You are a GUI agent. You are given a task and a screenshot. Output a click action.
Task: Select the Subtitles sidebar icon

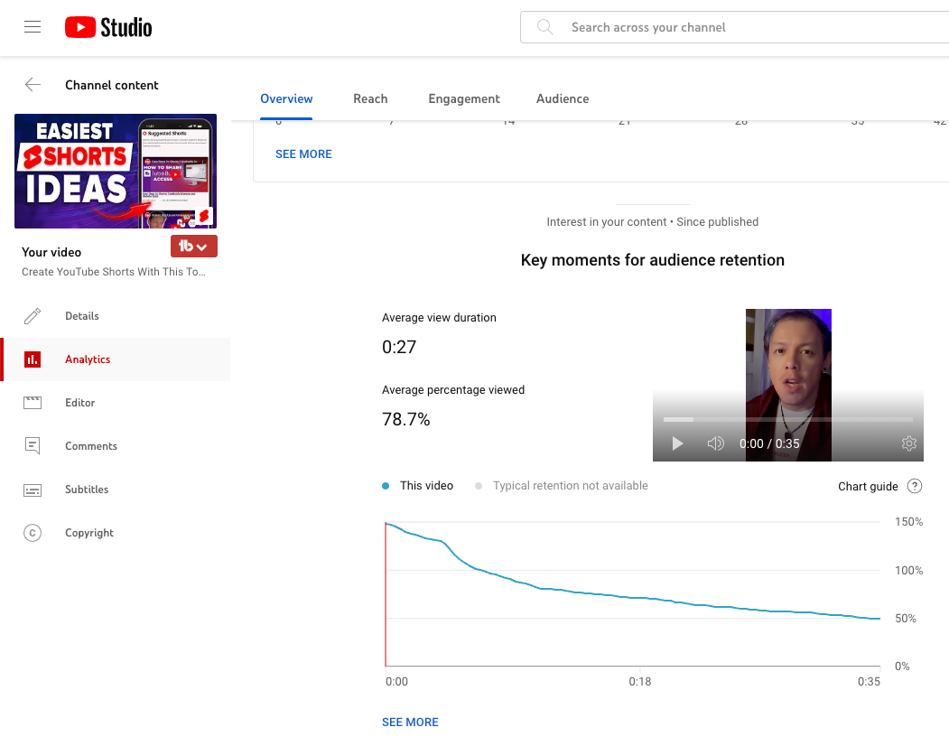click(x=33, y=489)
